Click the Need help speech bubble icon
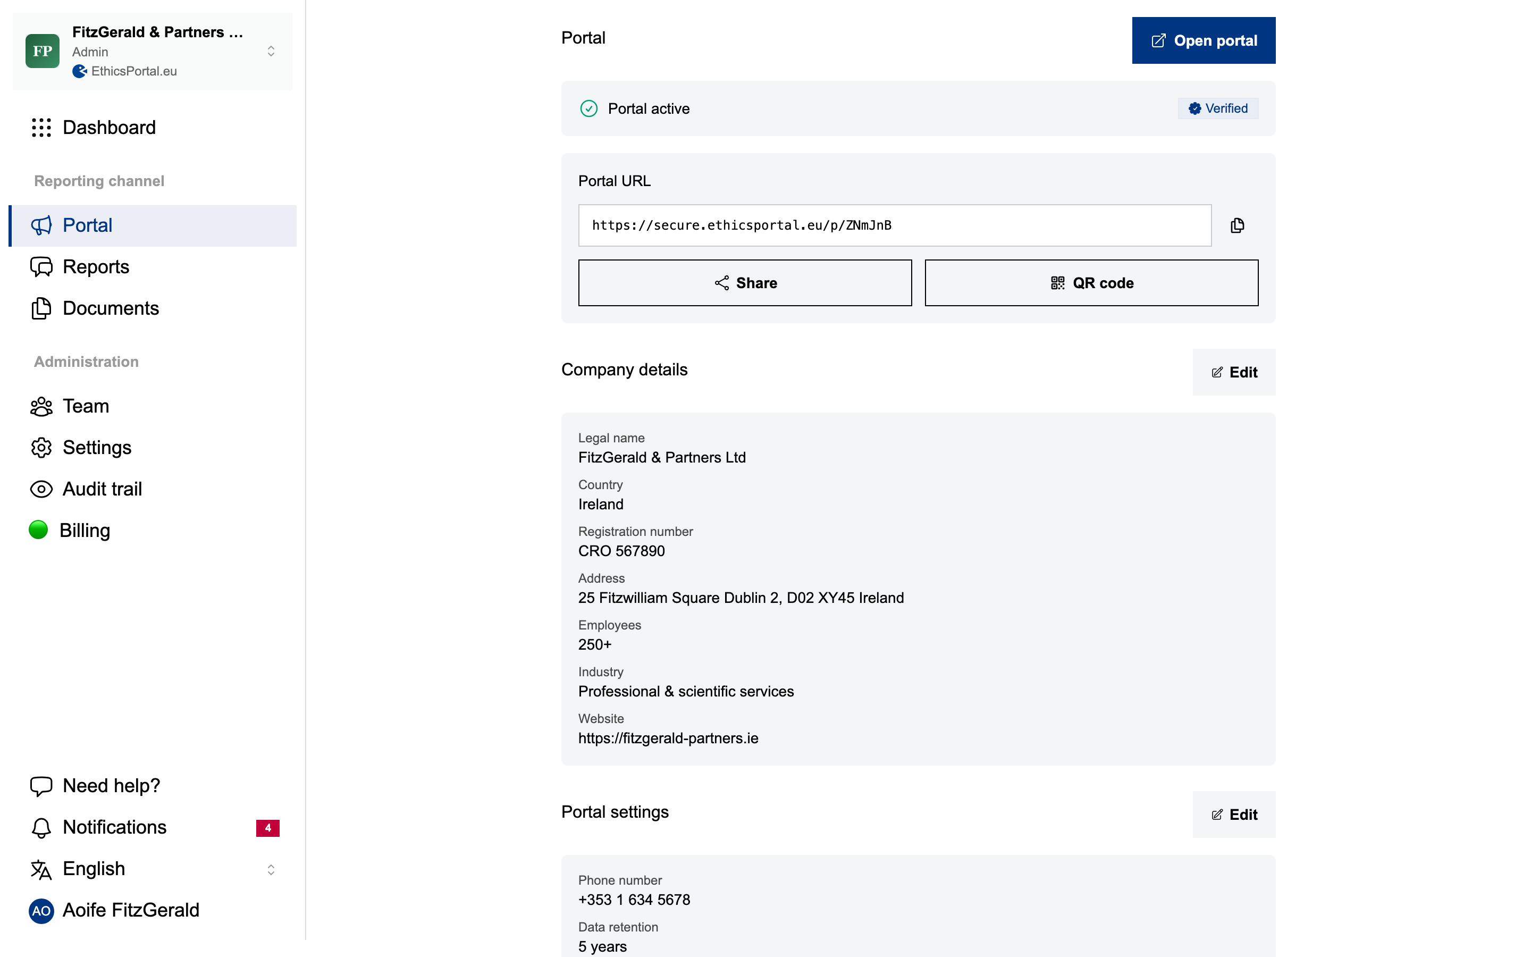This screenshot has width=1531, height=957. 41,785
